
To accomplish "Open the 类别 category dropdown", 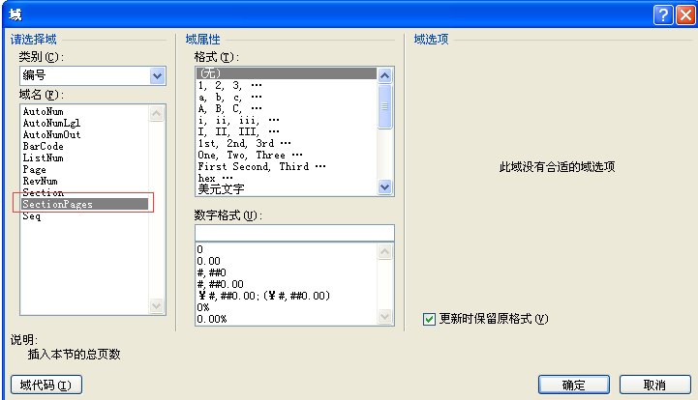I will point(157,76).
